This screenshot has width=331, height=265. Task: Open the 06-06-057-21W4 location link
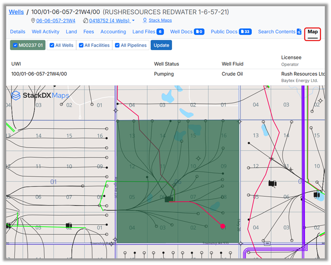point(56,21)
